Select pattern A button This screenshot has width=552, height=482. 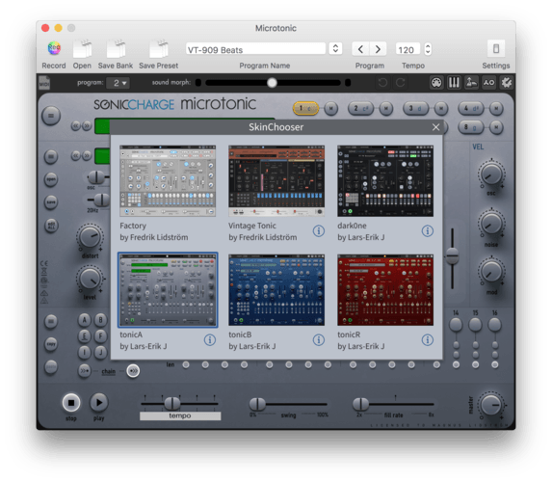tap(84, 320)
